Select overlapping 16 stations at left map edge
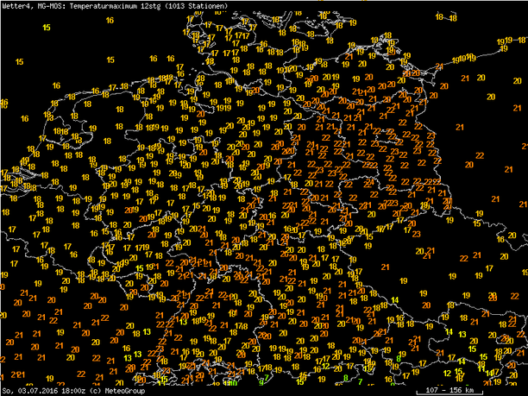The width and height of the screenshot is (528, 396). 3,102
